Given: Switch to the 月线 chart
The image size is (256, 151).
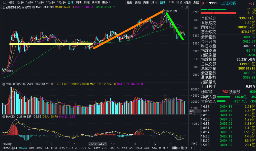Looking at the screenshot, I should (87, 3).
